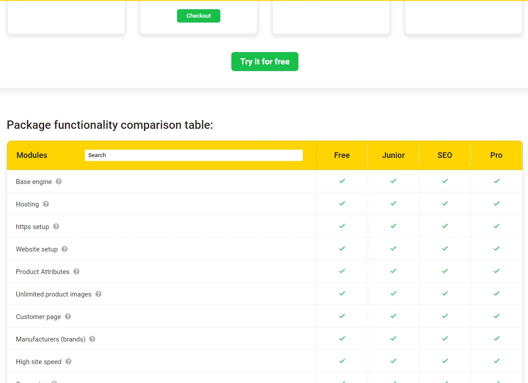
Task: Open the Customer page help icon
Action: point(68,316)
